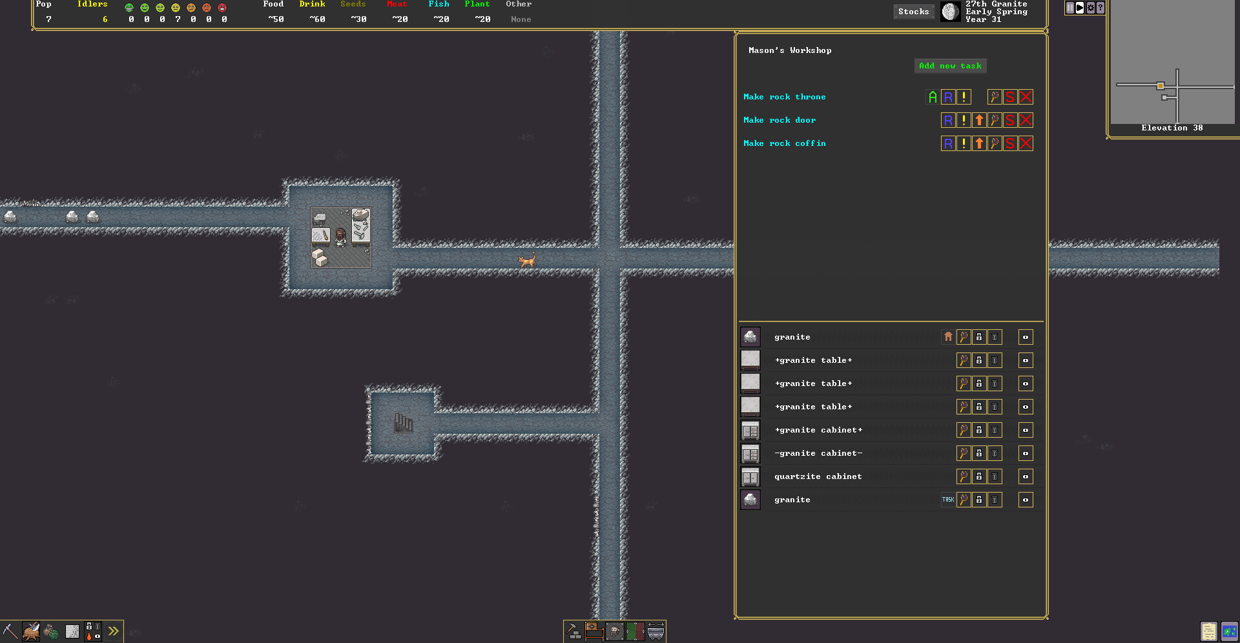Move Make rock door task up

979,120
